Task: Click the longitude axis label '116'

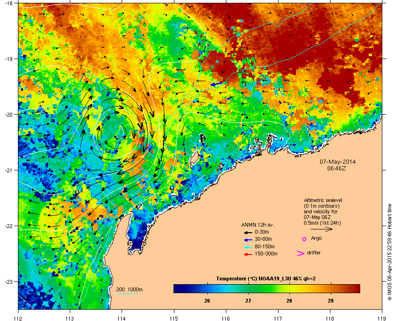Action: point(226,319)
